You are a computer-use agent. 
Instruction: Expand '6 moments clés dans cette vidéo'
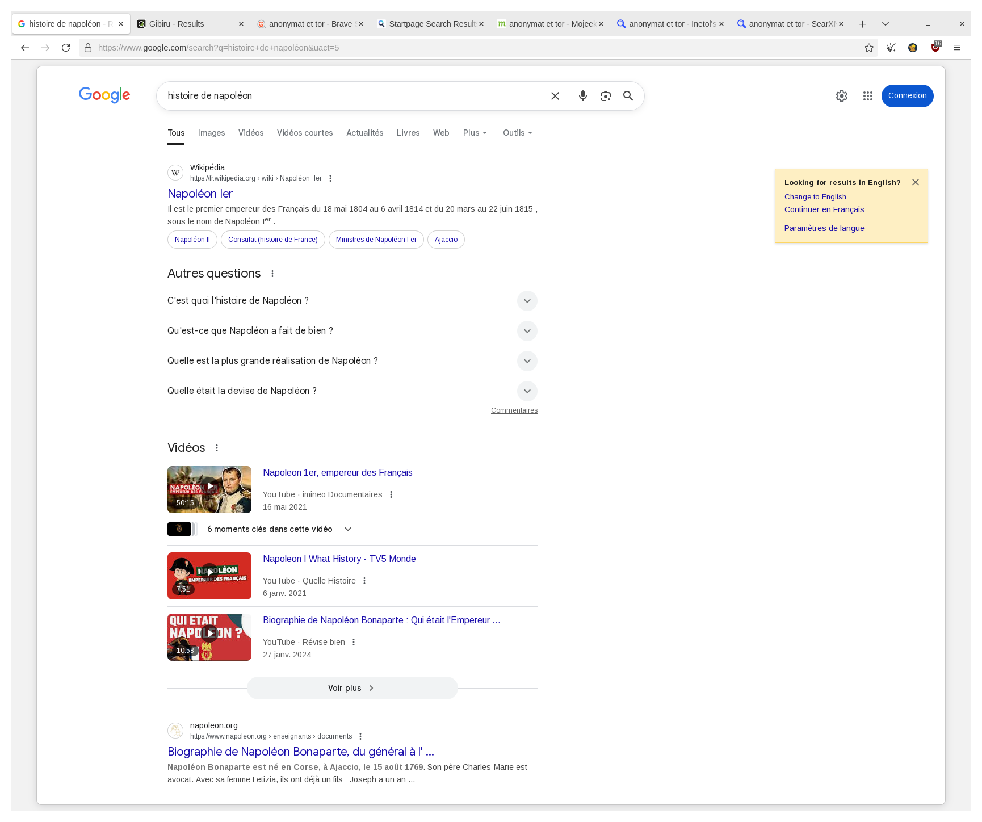pyautogui.click(x=347, y=529)
